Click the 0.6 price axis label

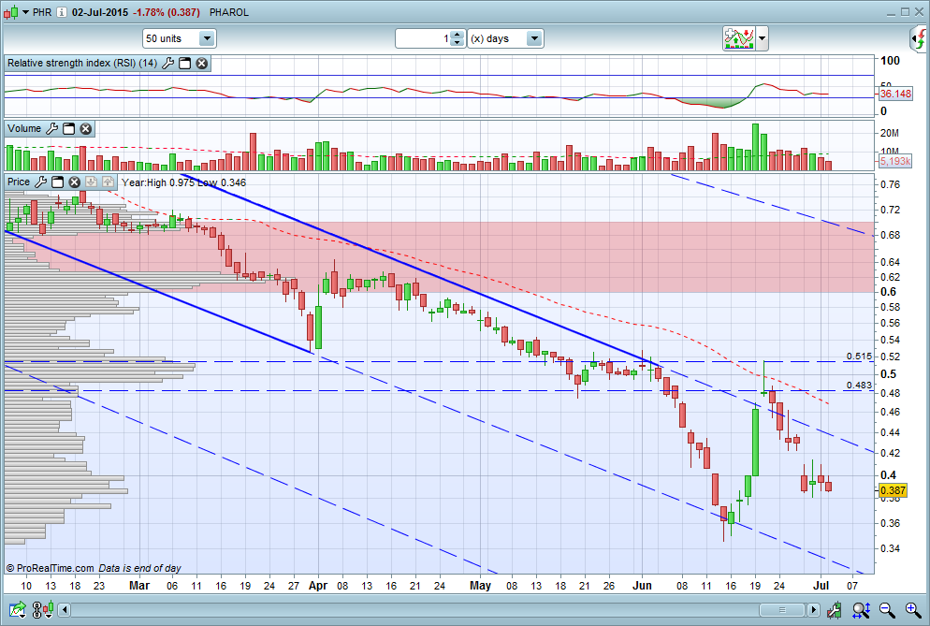[x=889, y=292]
